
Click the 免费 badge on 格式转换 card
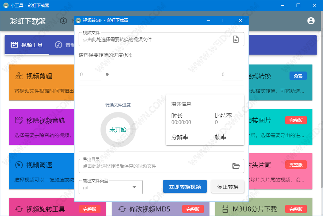click(x=298, y=76)
